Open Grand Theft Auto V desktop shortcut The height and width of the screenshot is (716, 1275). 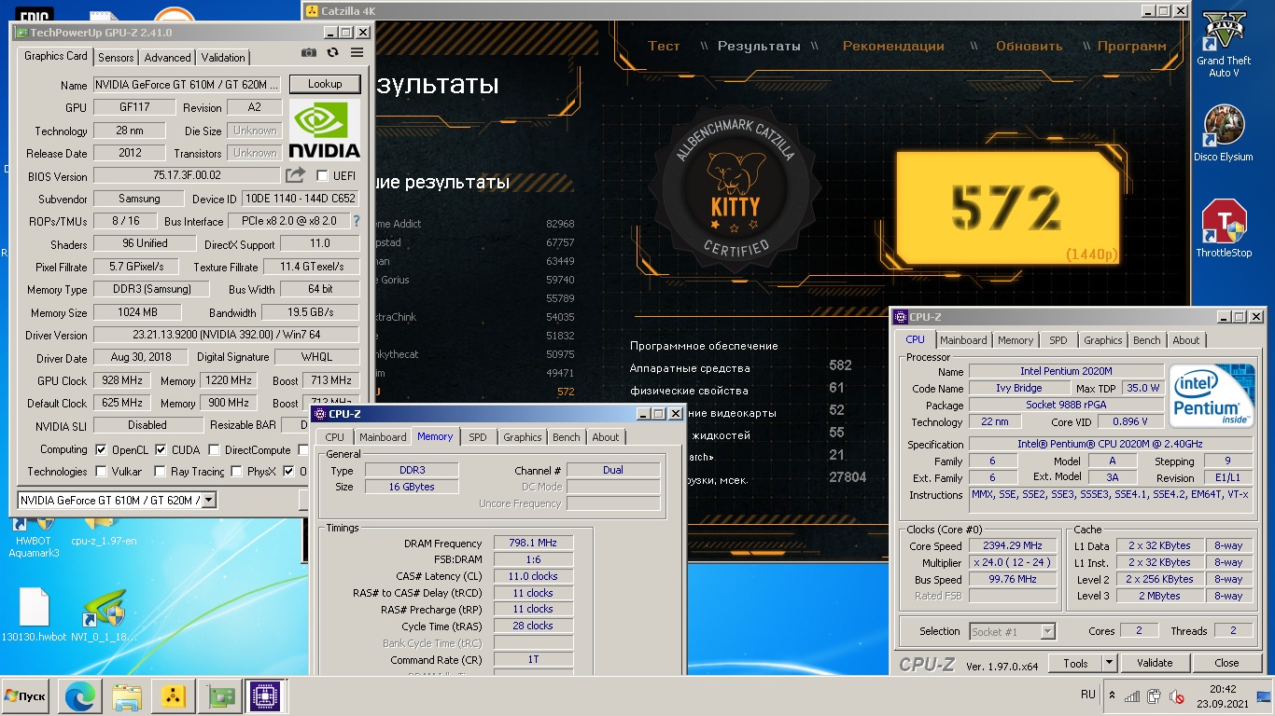pyautogui.click(x=1224, y=45)
